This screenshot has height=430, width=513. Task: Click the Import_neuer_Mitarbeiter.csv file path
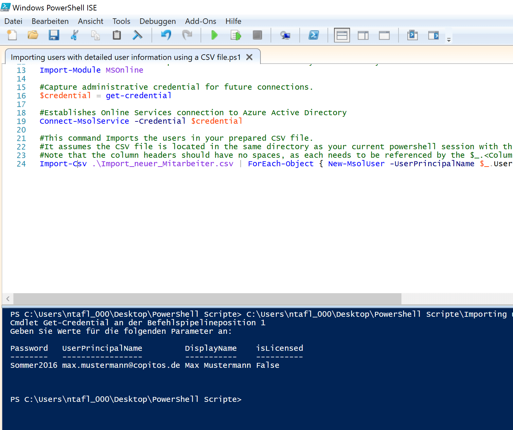[x=163, y=164]
